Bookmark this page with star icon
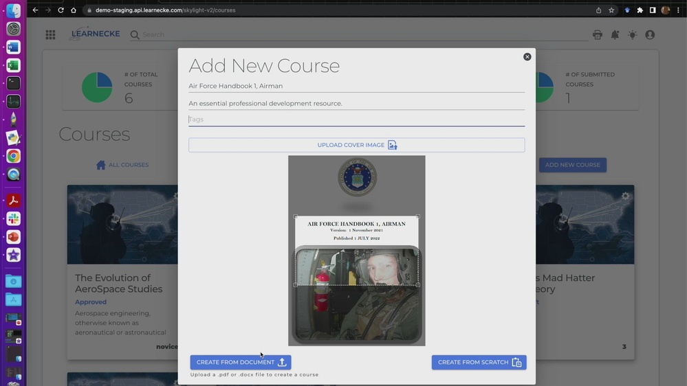The image size is (687, 386). click(611, 10)
